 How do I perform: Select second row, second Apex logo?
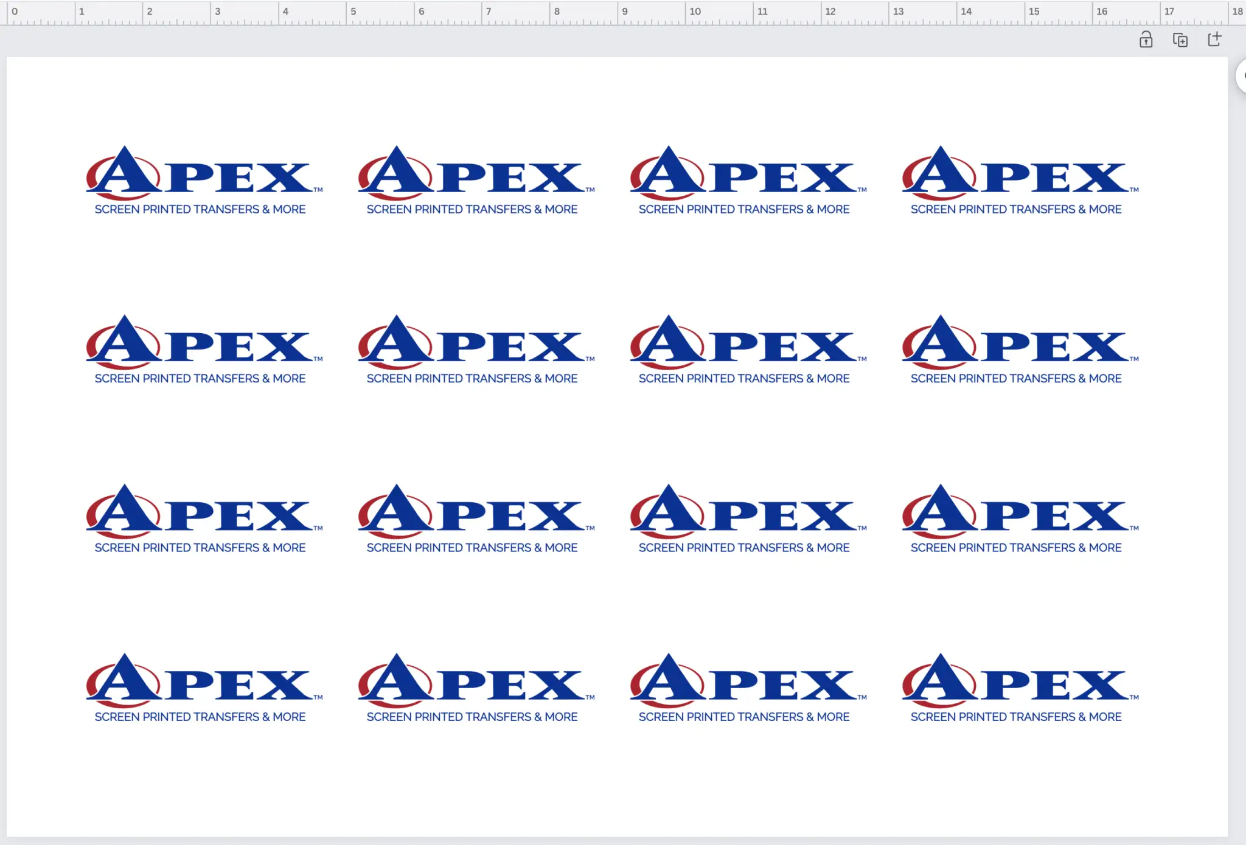(476, 350)
